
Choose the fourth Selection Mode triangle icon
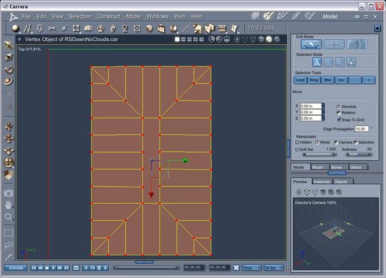click(x=351, y=62)
